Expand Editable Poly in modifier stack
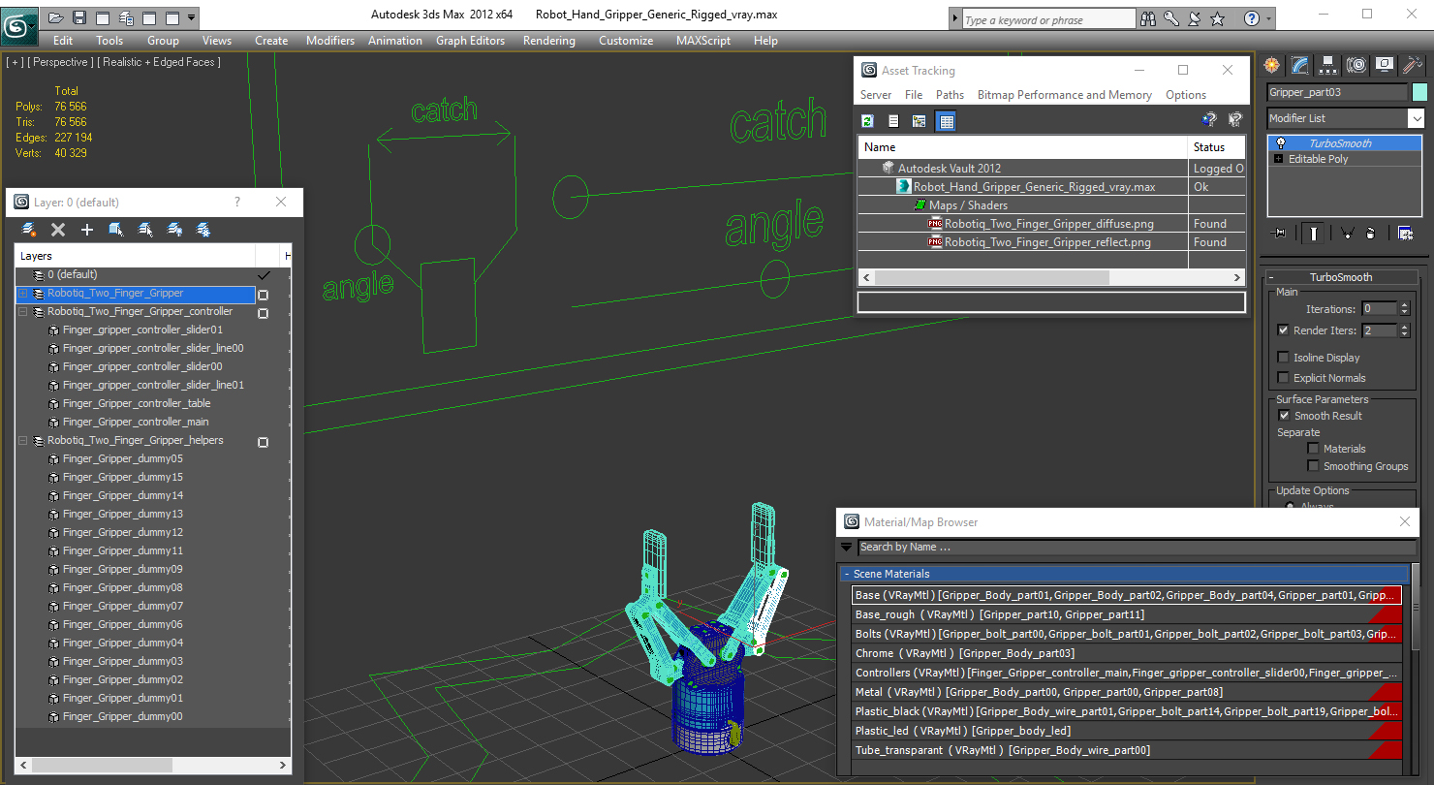Viewport: 1434px width, 785px height. [x=1279, y=159]
